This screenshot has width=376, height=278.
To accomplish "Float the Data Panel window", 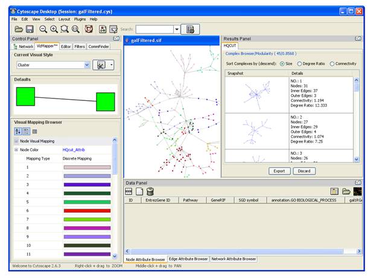I will click(x=358, y=183).
